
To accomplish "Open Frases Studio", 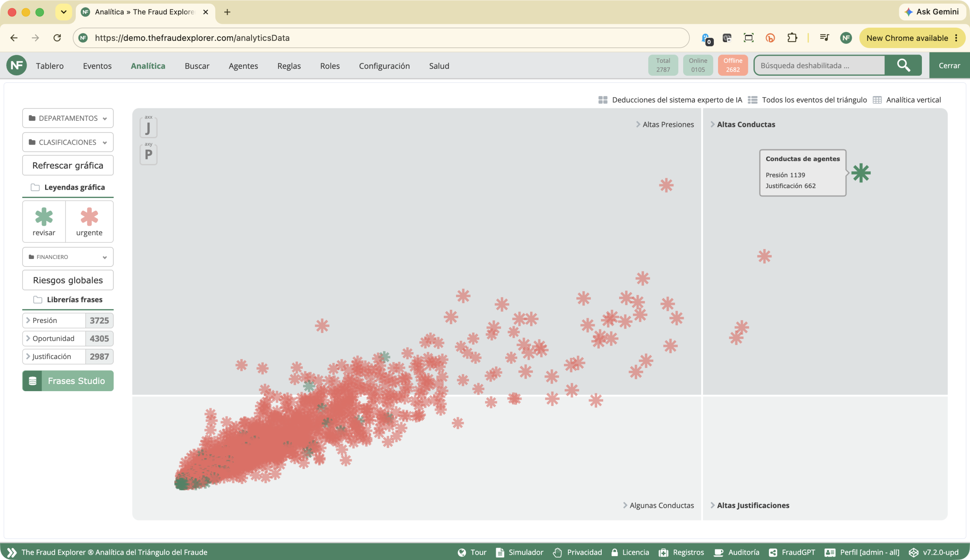I will (68, 381).
